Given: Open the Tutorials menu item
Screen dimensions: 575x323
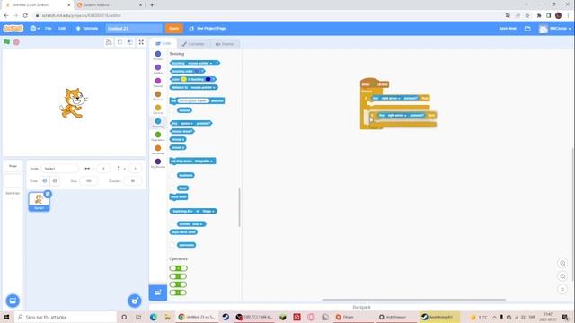Looking at the screenshot, I should click(x=87, y=28).
